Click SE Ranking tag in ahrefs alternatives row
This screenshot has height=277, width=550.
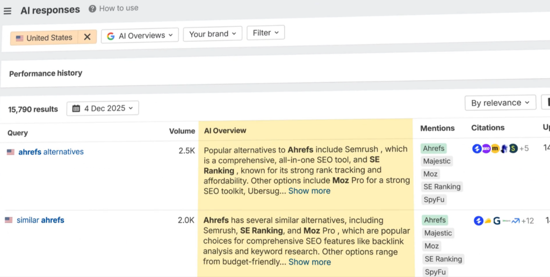coord(442,187)
